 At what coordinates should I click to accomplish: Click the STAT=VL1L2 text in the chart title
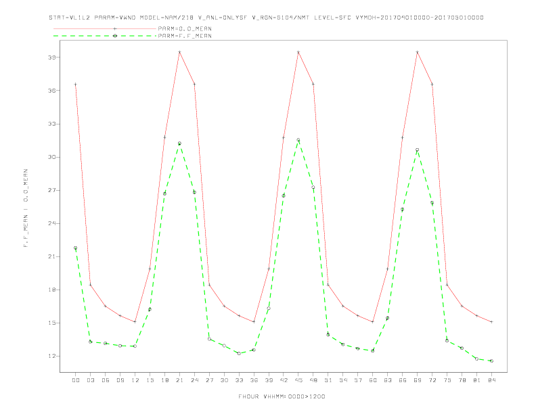(x=70, y=18)
